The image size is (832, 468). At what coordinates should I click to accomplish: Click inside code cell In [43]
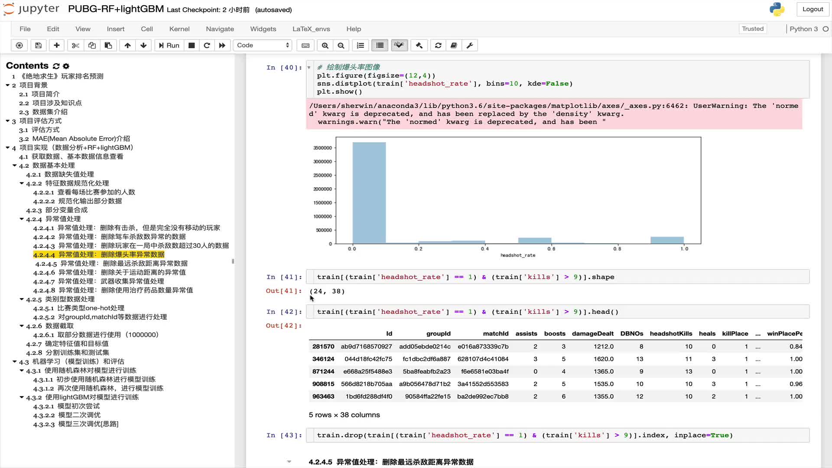tap(557, 435)
